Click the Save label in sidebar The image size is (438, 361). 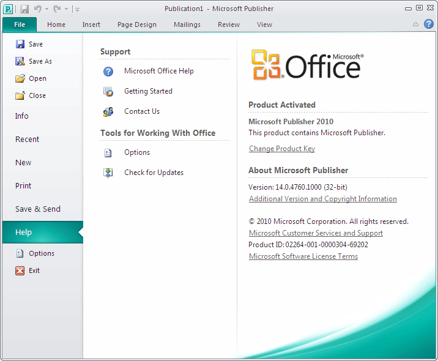tap(35, 44)
